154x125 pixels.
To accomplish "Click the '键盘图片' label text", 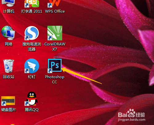I will pos(9,110).
